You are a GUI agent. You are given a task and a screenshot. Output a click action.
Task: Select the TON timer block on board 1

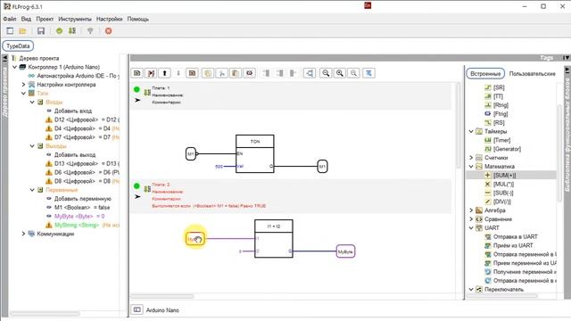coord(255,153)
